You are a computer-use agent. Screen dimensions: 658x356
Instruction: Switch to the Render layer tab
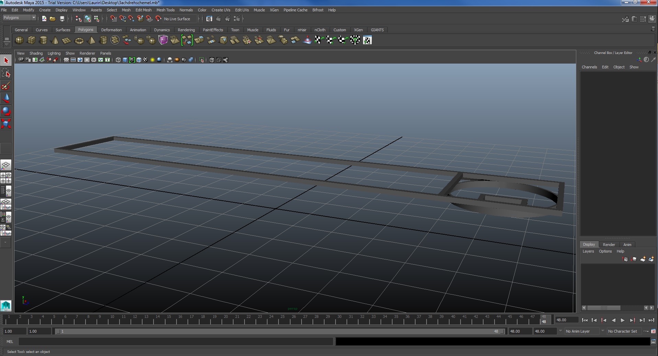609,245
